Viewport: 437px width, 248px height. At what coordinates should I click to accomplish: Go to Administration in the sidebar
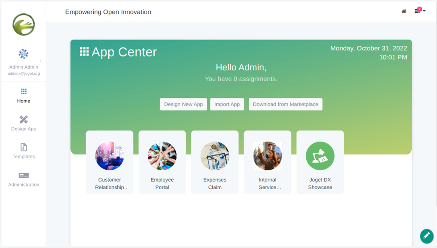tap(24, 179)
